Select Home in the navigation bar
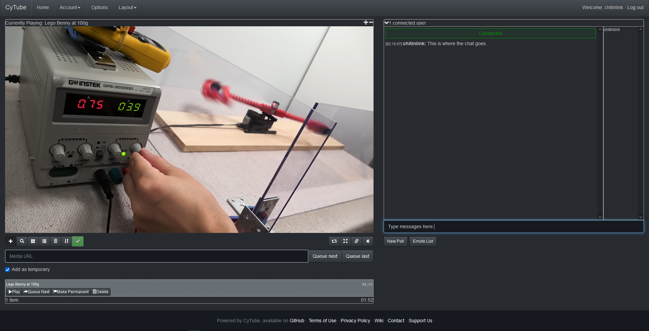Image resolution: width=649 pixels, height=331 pixels. pos(43,7)
